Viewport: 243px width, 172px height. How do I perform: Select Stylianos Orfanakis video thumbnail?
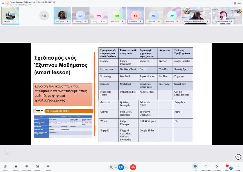(x=226, y=16)
